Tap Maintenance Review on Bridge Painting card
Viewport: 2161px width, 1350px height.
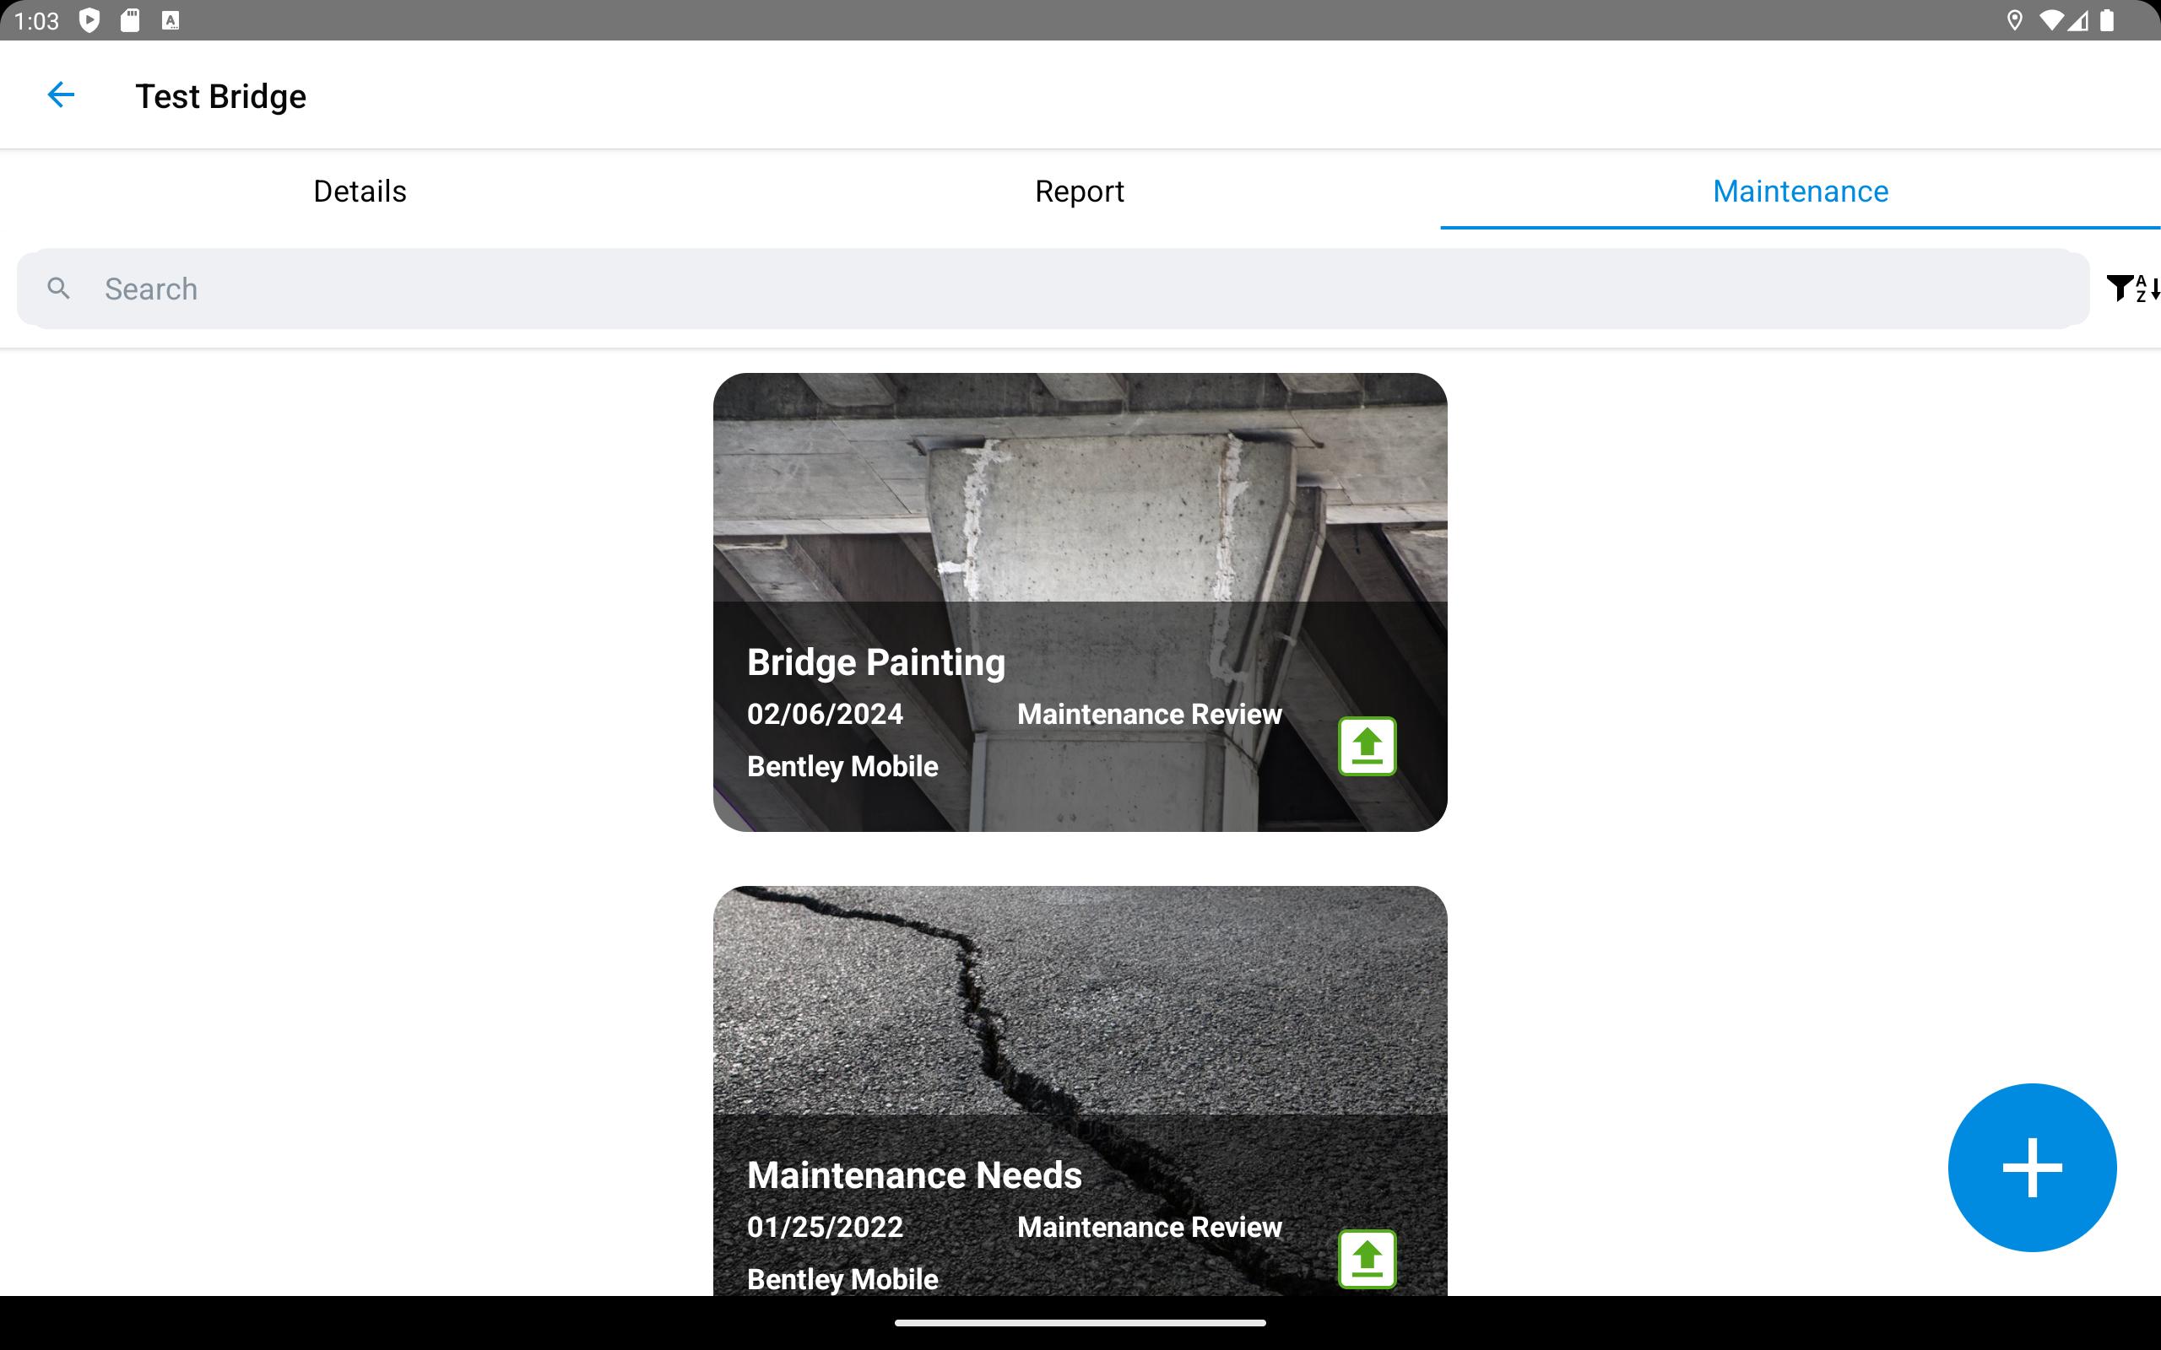1149,715
